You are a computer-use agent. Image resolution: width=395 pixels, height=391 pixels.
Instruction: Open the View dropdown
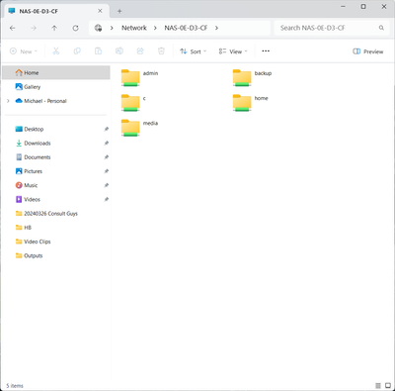tap(233, 51)
